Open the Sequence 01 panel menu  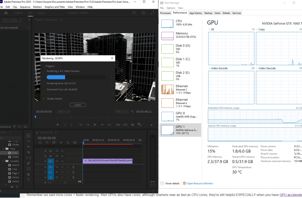56,133
